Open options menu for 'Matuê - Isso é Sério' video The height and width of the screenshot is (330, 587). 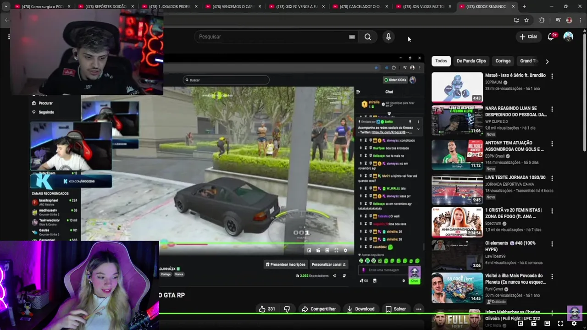[x=552, y=76]
